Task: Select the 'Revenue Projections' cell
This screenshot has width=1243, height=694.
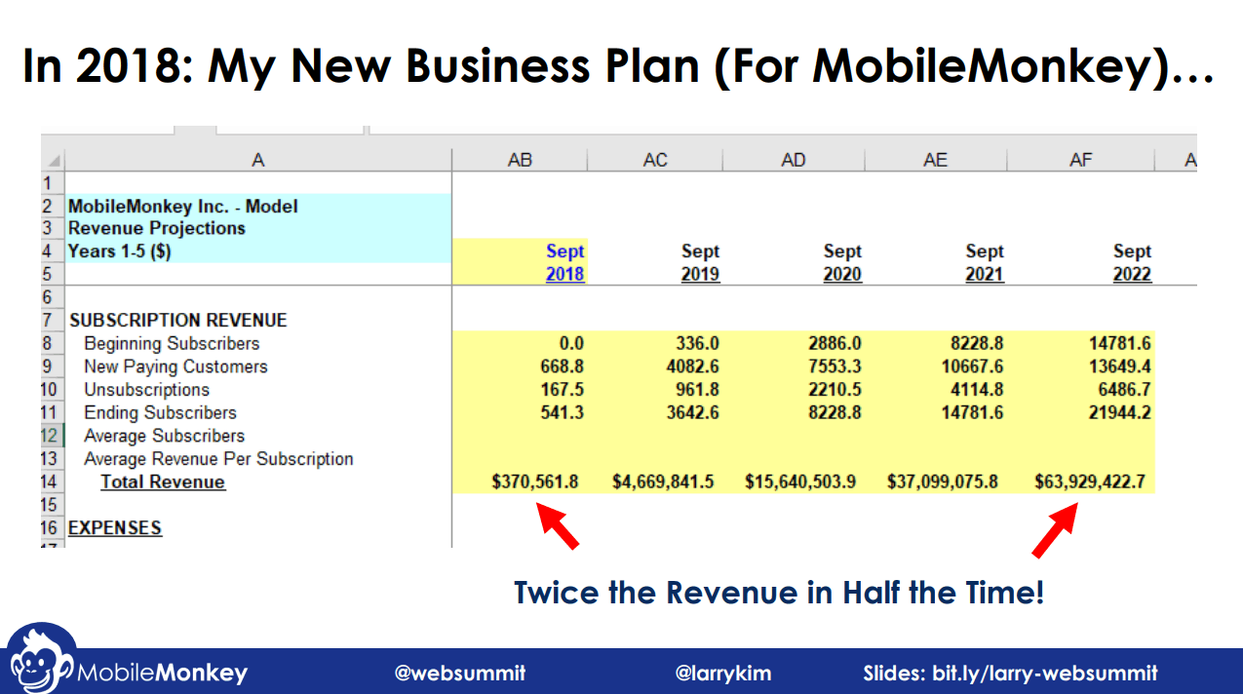Action: point(258,228)
